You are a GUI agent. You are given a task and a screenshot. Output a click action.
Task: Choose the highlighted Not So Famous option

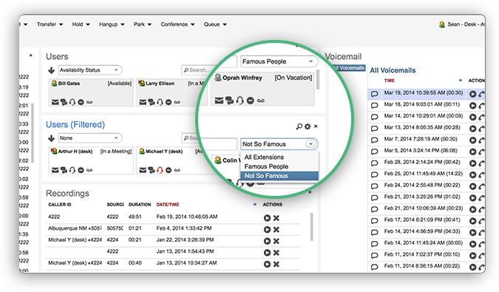coord(279,176)
